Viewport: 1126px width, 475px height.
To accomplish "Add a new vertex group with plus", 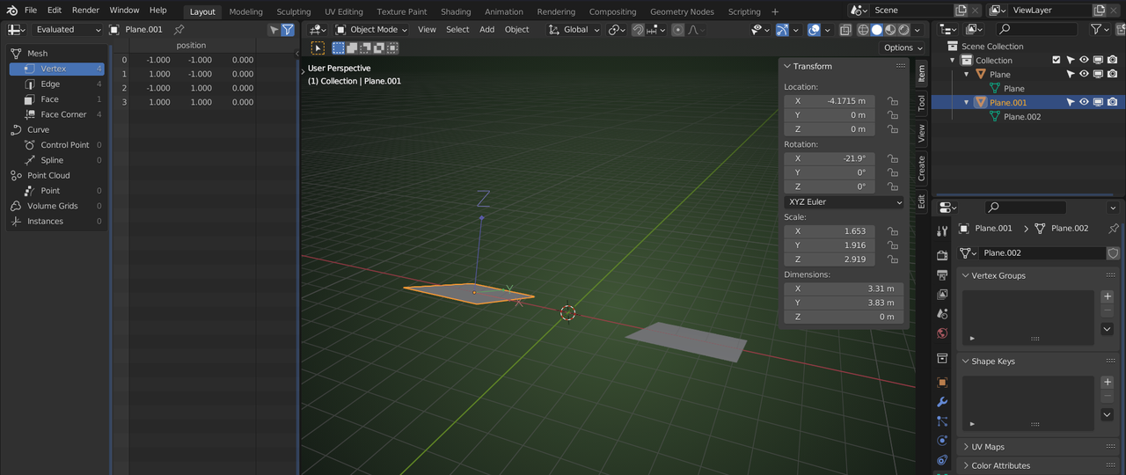I will 1108,296.
